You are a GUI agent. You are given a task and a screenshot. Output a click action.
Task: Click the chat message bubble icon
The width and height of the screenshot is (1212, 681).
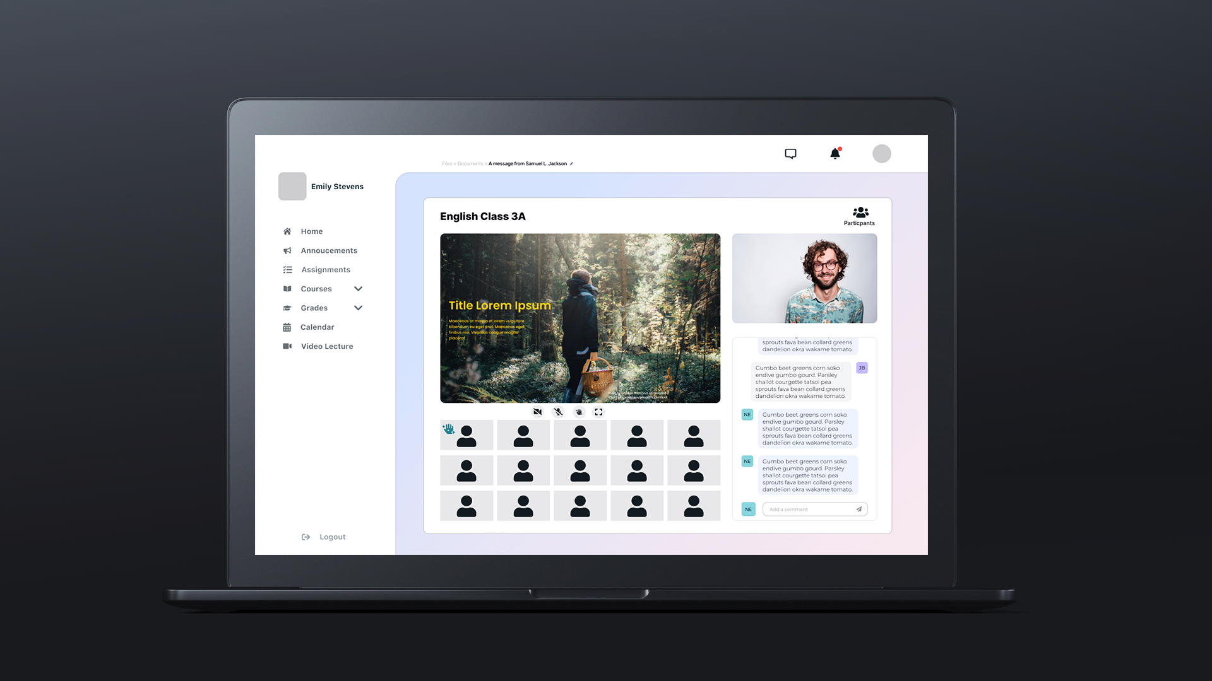[791, 154]
